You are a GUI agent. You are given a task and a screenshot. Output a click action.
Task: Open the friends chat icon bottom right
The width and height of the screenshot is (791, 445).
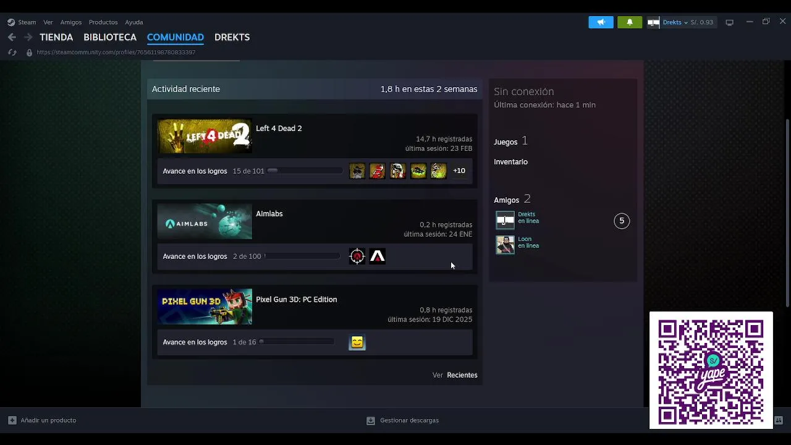(779, 420)
